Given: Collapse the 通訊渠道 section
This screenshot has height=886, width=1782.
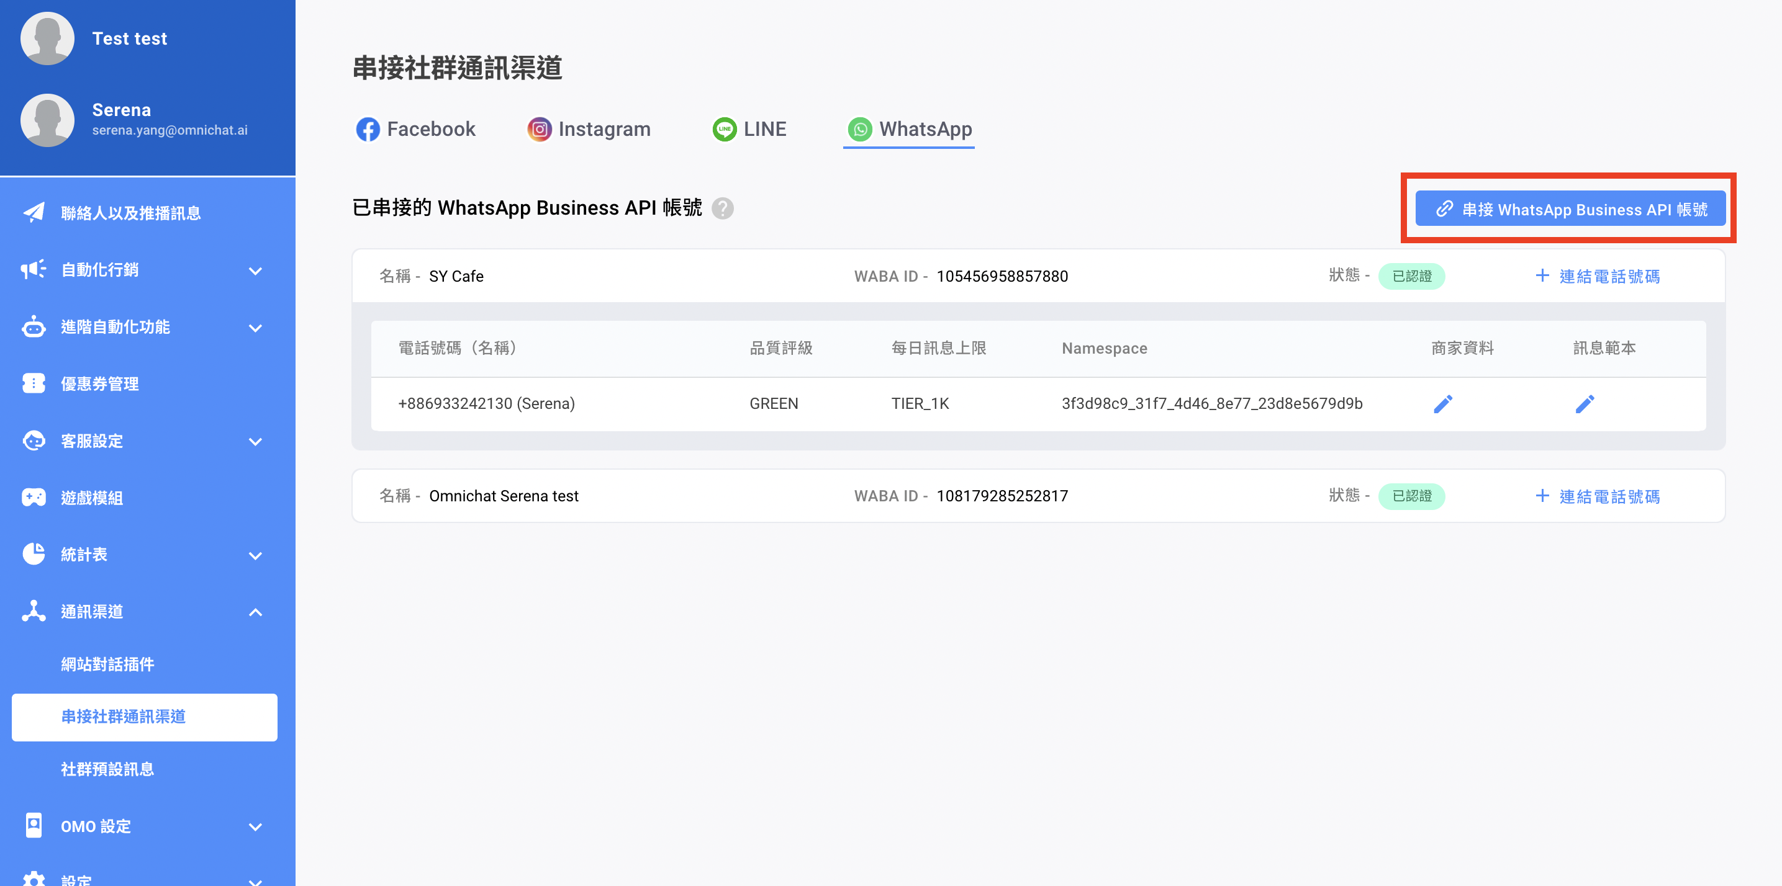Looking at the screenshot, I should (255, 612).
